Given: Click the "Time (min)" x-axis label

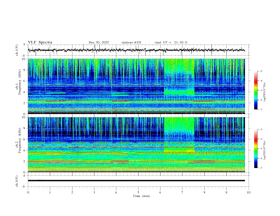Looking at the screenshot, I should [x=141, y=196].
